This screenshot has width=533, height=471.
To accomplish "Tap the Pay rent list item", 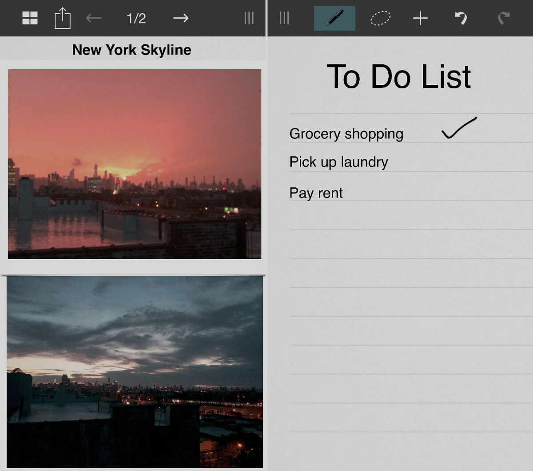I will pos(316,193).
